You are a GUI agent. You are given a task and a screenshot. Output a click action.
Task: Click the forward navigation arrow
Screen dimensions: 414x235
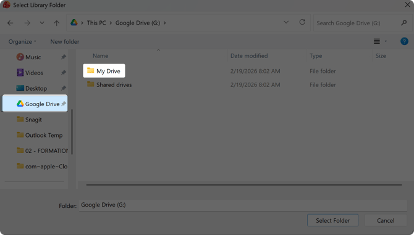coord(27,23)
